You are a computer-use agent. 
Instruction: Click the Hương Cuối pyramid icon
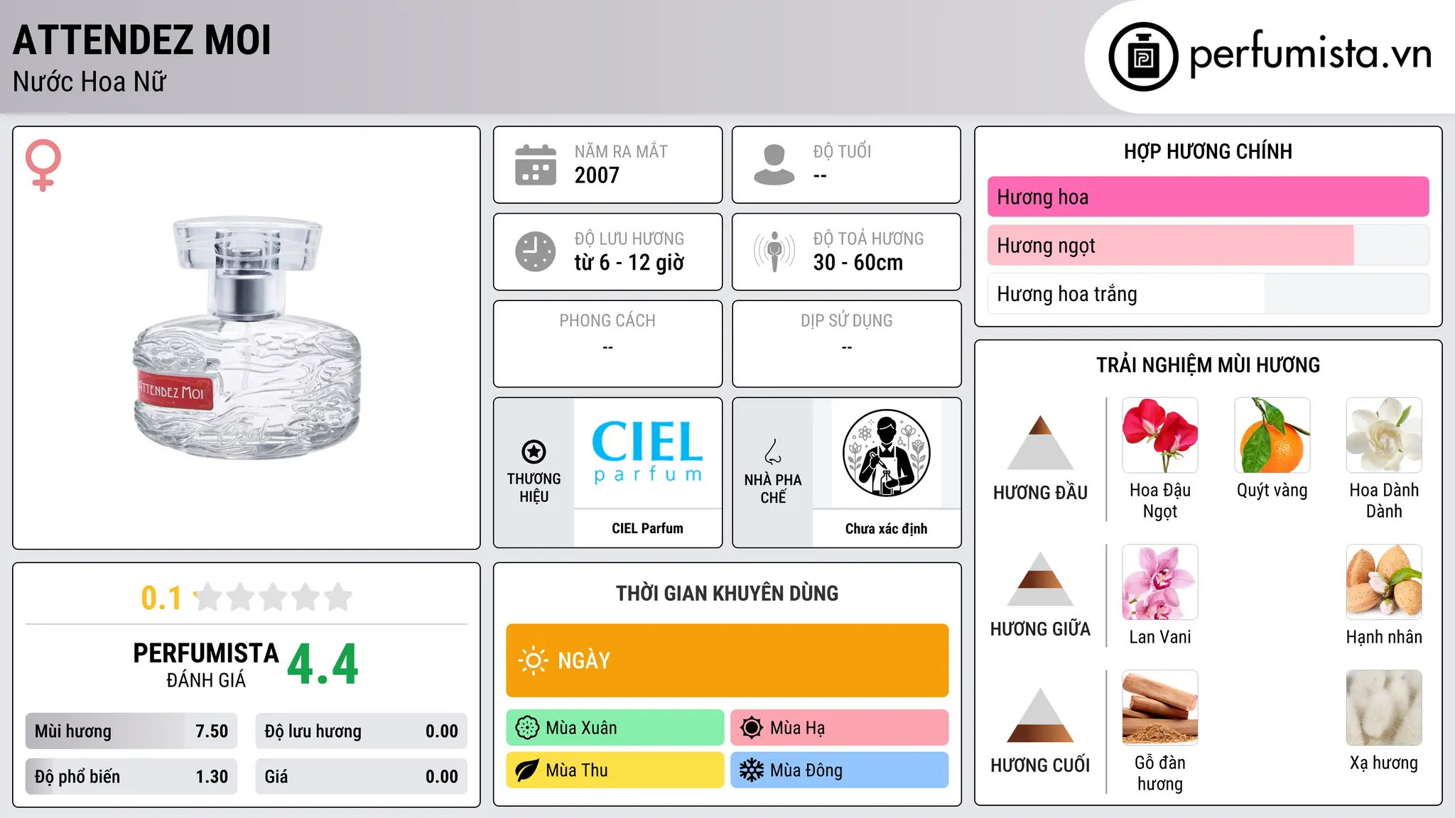click(x=1040, y=715)
